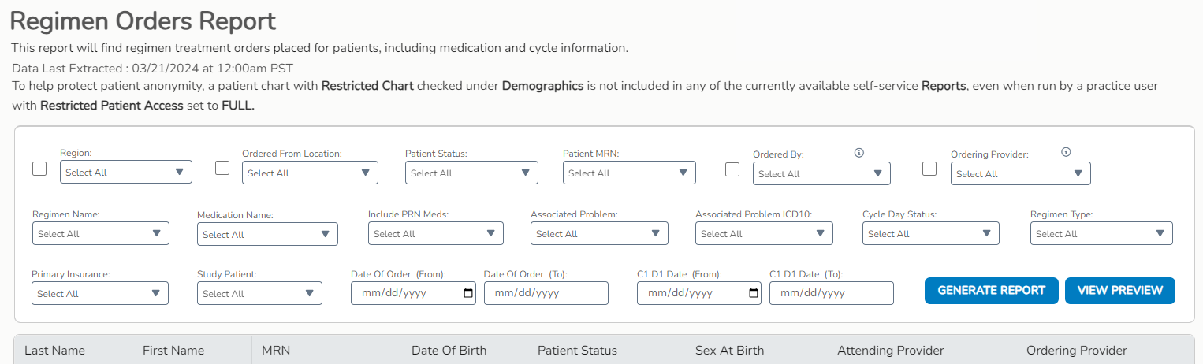The width and height of the screenshot is (1203, 364).
Task: Click the C1 D1 Date To field
Action: (832, 293)
